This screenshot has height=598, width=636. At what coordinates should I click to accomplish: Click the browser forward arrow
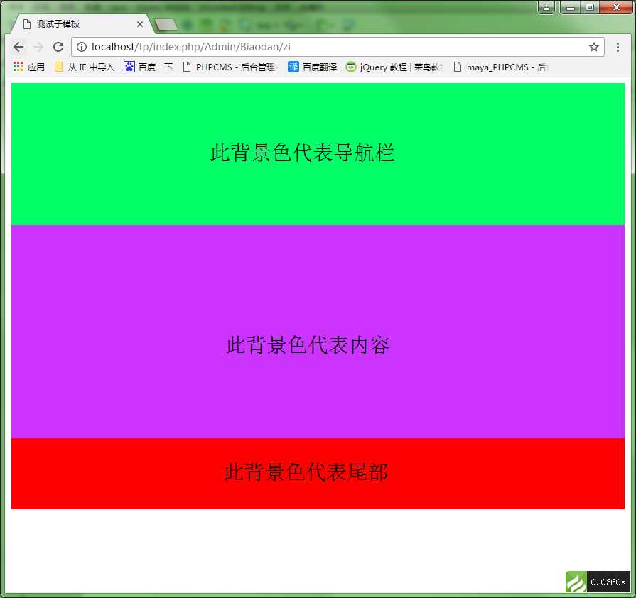coord(38,47)
